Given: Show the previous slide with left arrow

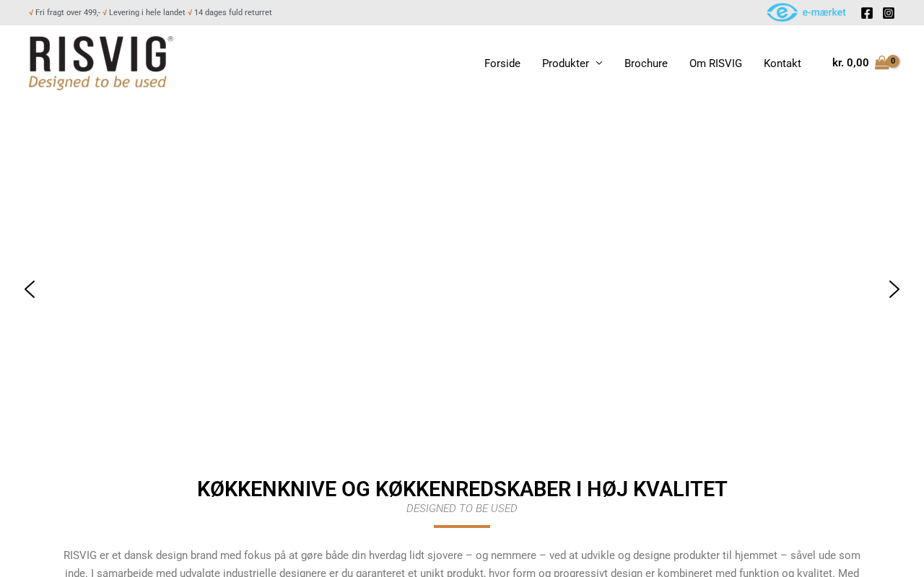Looking at the screenshot, I should tap(30, 289).
